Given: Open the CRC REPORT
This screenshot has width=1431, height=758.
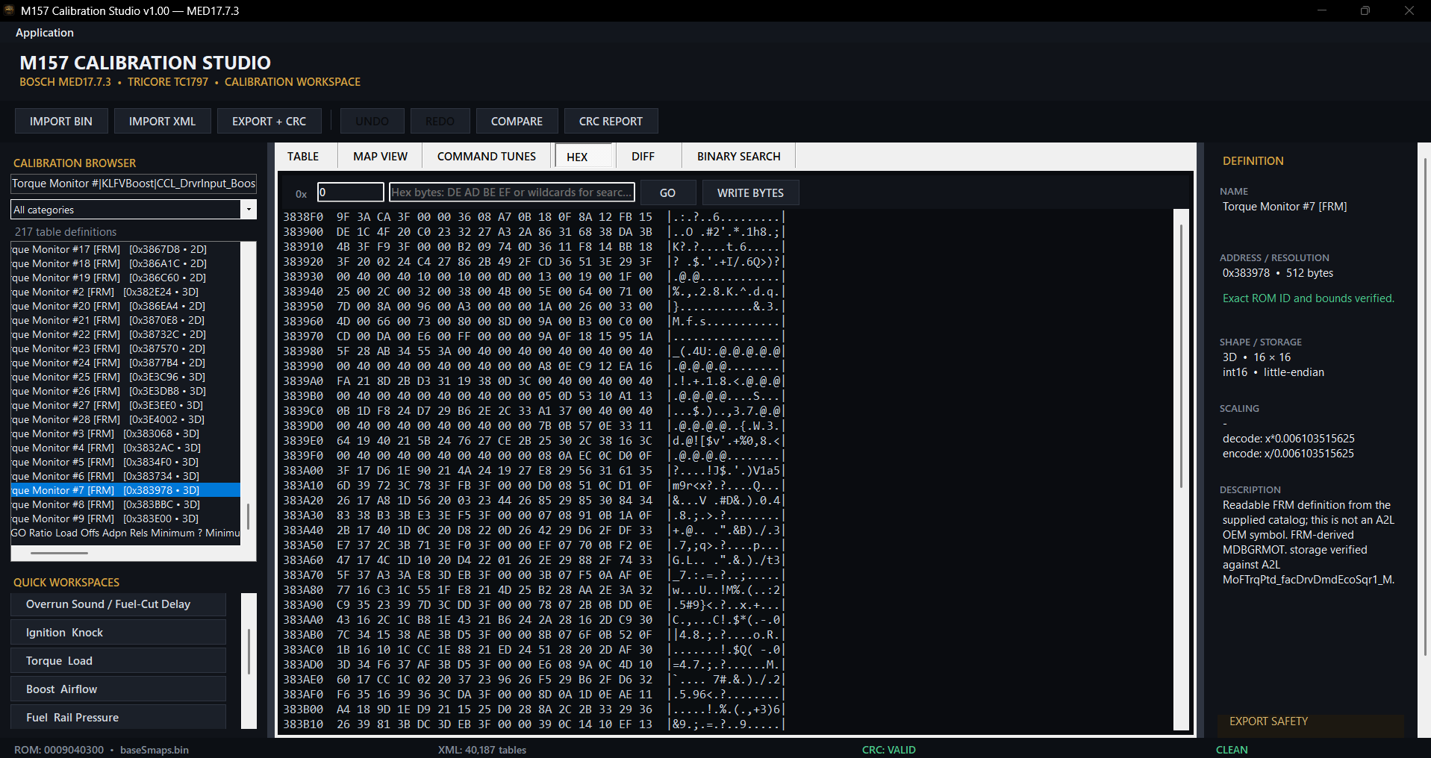Looking at the screenshot, I should coord(611,121).
